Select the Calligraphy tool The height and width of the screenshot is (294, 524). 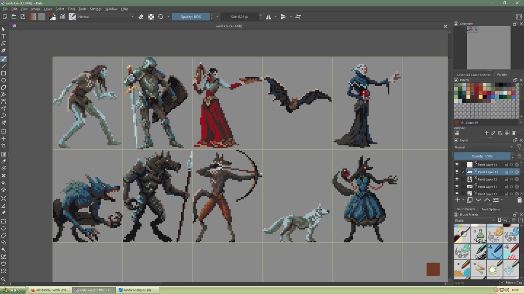coord(3,51)
